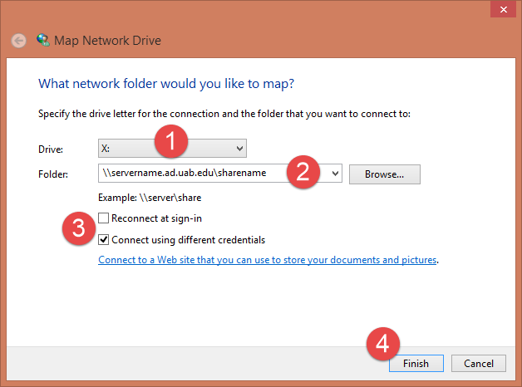Click the Map Network Drive globe icon
This screenshot has width=522, height=387.
43,39
